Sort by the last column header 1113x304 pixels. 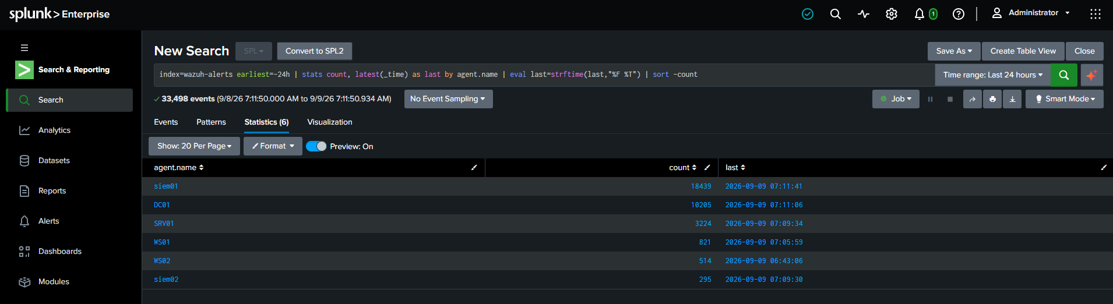pos(735,168)
